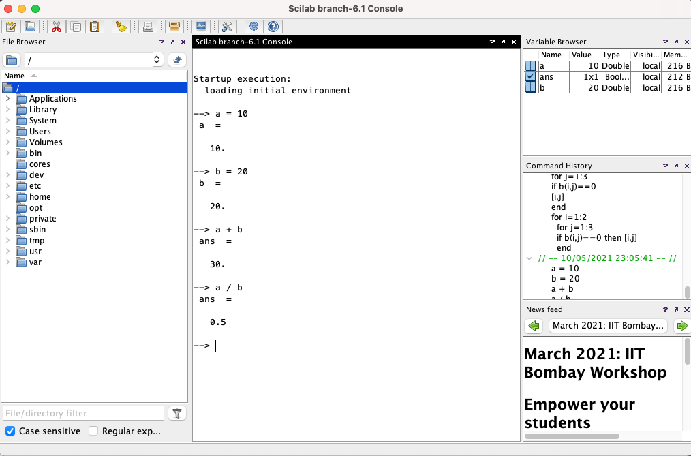Open Scilab demonstrations gear icon
The width and height of the screenshot is (691, 456).
click(254, 27)
